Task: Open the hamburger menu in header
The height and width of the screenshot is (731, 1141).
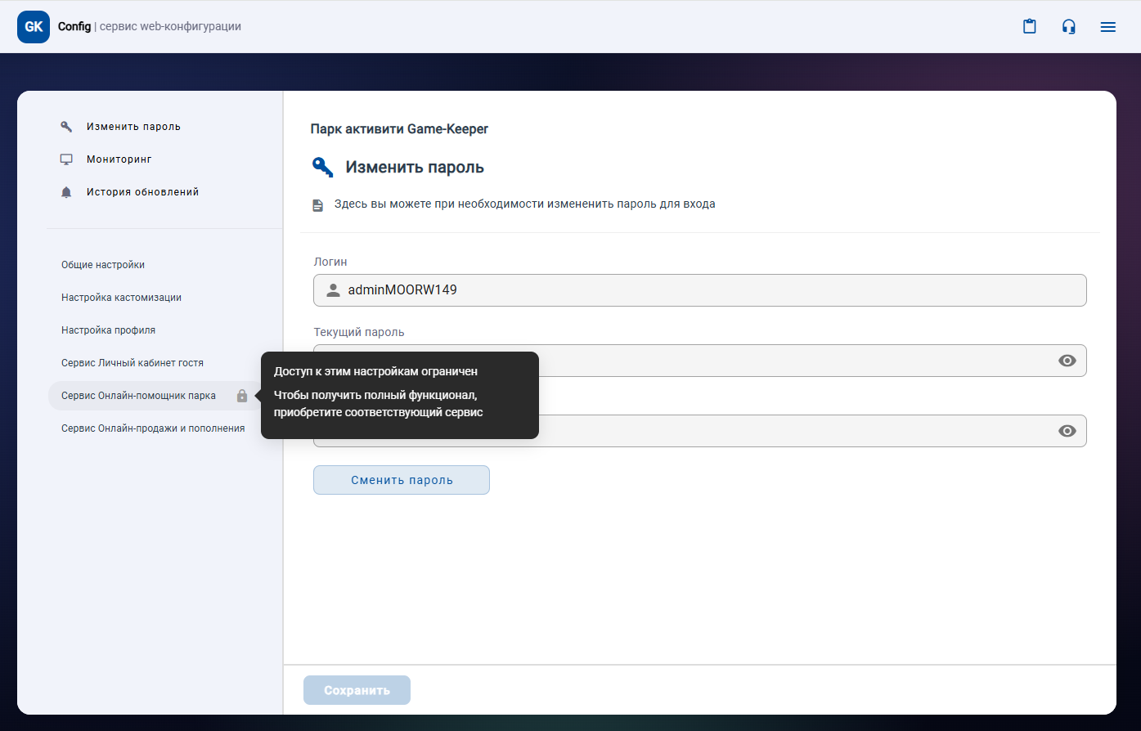Action: tap(1107, 27)
